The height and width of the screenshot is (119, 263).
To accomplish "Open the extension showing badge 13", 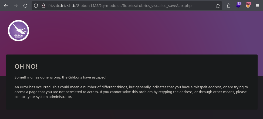I will tap(238, 5).
